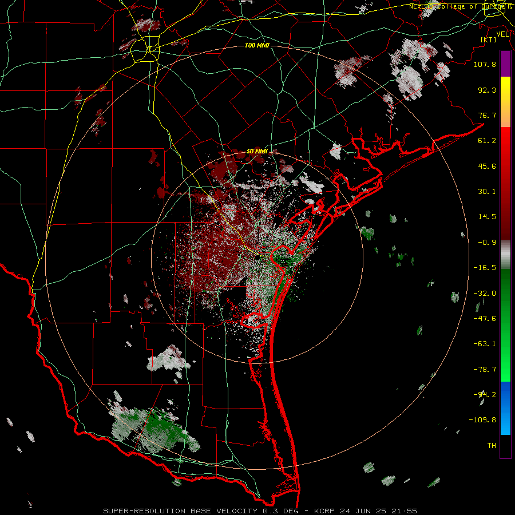Click the 50 NMI range ring label
The width and height of the screenshot is (515, 515).
(x=257, y=152)
